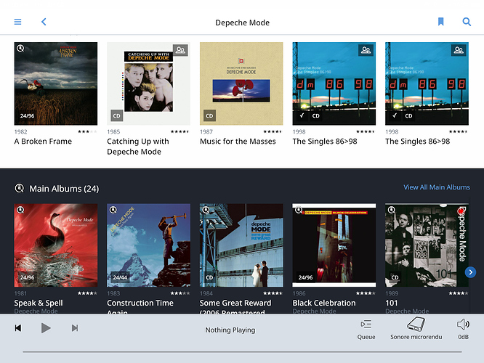Click 24/96 badge on Black Celebration
The height and width of the screenshot is (363, 484).
point(305,277)
